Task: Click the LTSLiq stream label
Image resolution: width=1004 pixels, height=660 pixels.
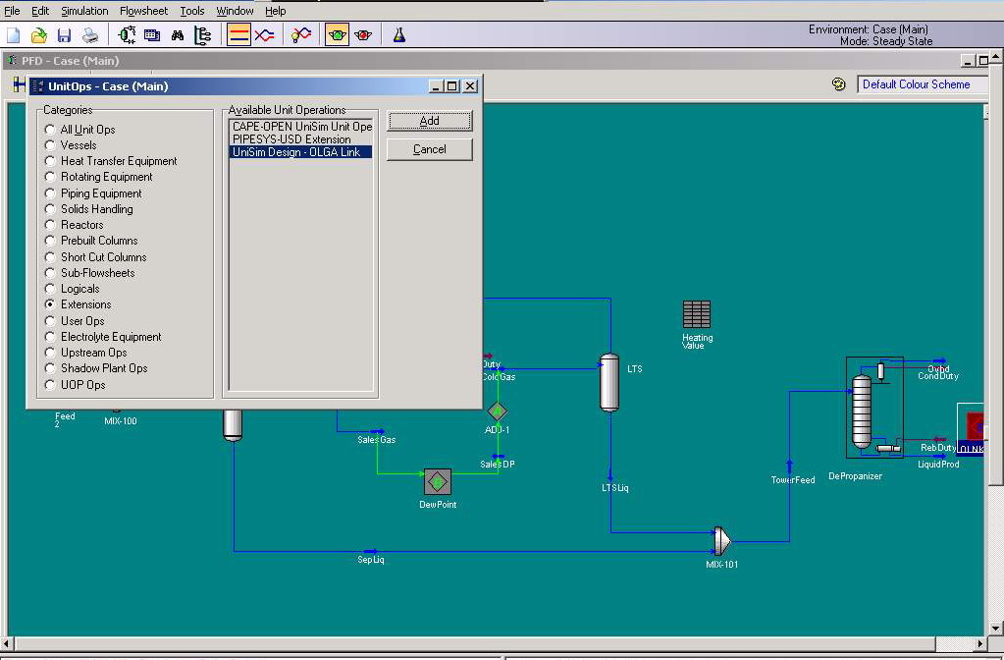Action: pos(614,487)
